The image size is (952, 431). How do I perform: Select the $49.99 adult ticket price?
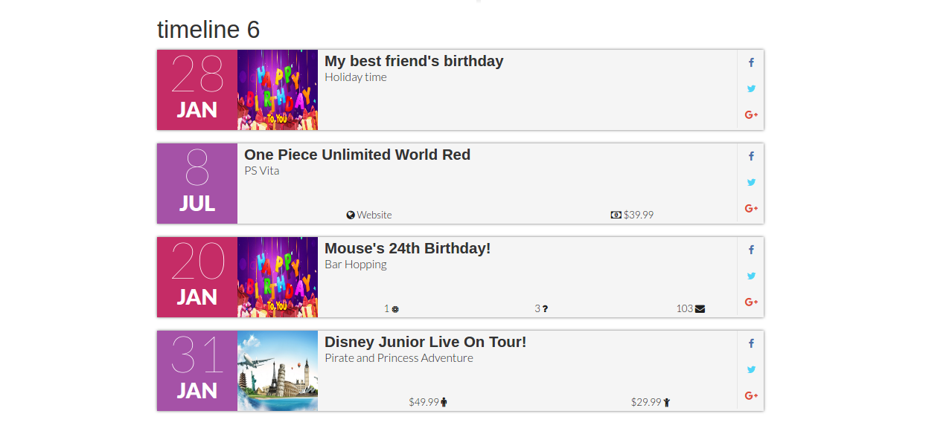pyautogui.click(x=428, y=402)
